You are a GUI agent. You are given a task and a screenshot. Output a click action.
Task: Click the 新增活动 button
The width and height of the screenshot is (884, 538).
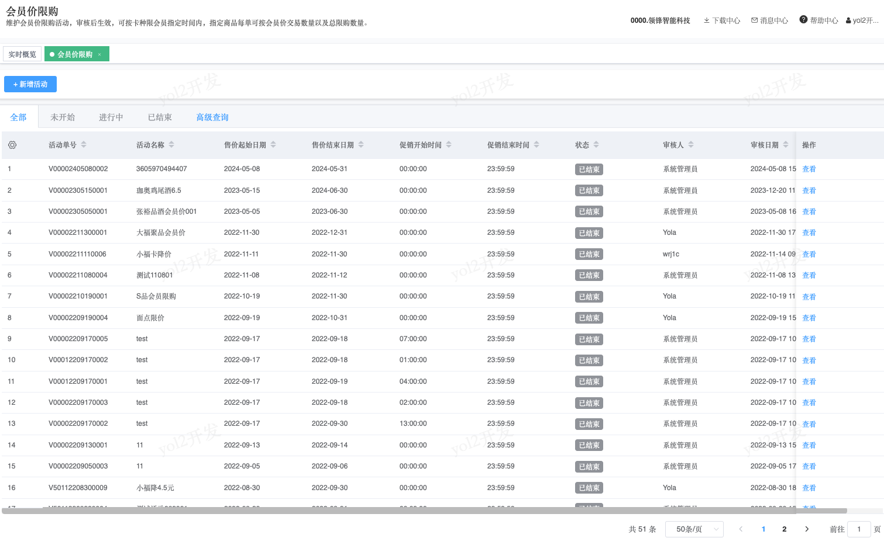tap(30, 84)
